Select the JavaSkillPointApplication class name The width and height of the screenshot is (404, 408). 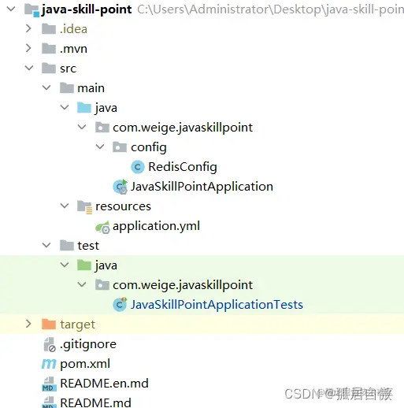pos(202,187)
